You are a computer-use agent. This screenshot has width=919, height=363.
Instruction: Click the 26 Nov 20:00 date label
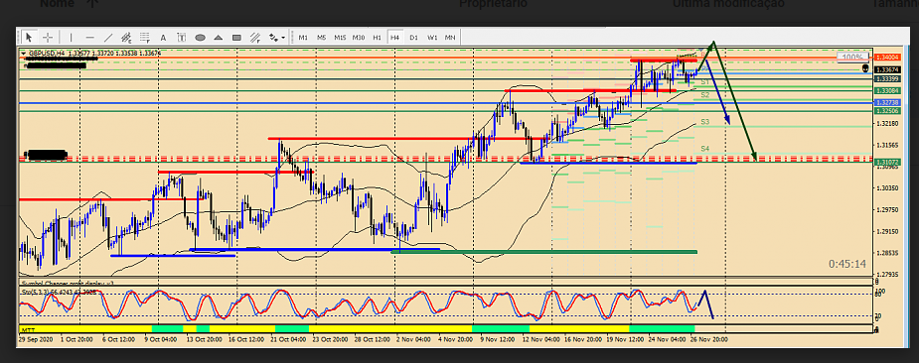[709, 338]
